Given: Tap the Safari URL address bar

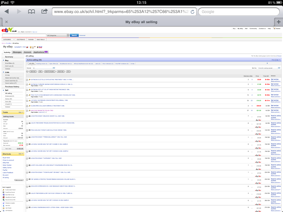Looking at the screenshot, I should pyautogui.click(x=124, y=12).
